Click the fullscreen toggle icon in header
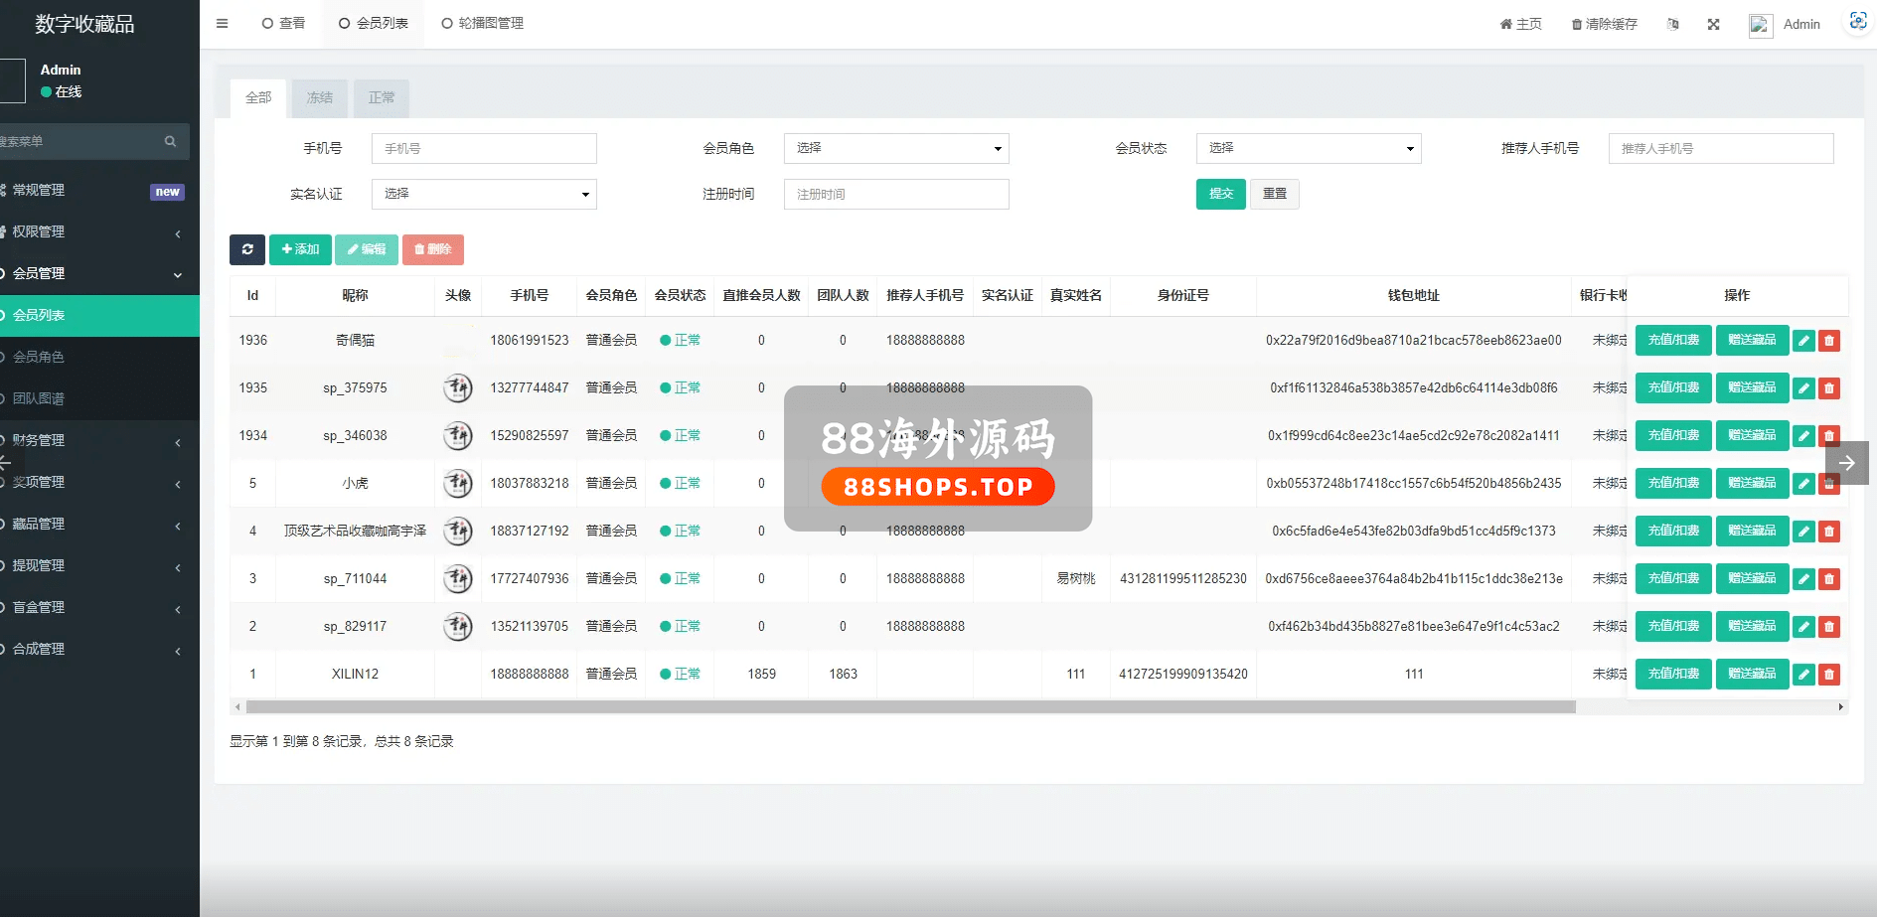The image size is (1877, 917). [x=1713, y=25]
